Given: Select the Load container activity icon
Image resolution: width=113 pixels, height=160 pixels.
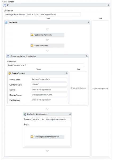Looking at the screenshot, I should coord(32,46).
